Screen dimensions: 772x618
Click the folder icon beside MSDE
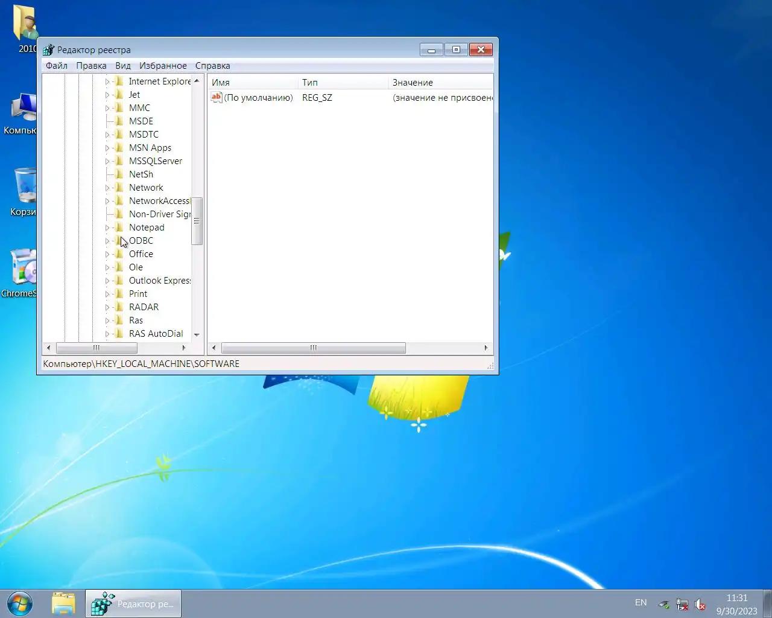pos(119,121)
